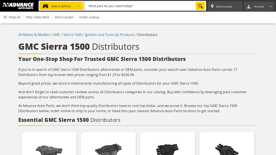Select Store Locator in the navigation bar
This screenshot has height=155, width=276.
(64, 17)
